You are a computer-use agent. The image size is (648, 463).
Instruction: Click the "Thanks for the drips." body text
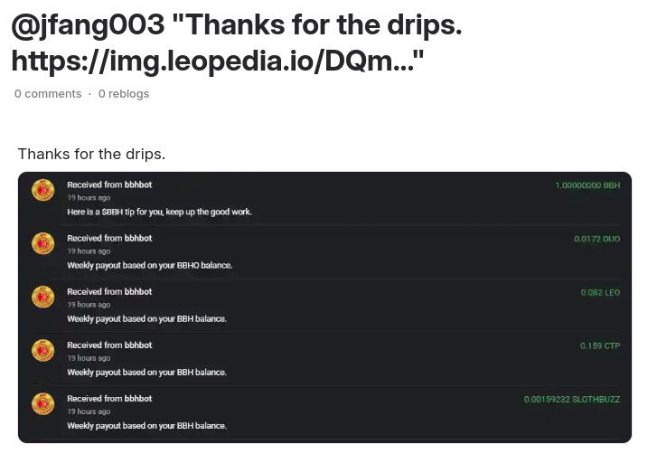click(91, 155)
